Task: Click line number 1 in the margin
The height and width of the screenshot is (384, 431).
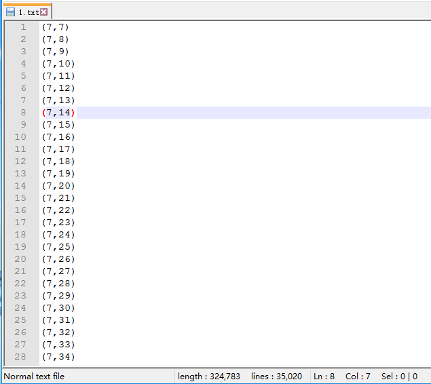Action: (x=23, y=27)
